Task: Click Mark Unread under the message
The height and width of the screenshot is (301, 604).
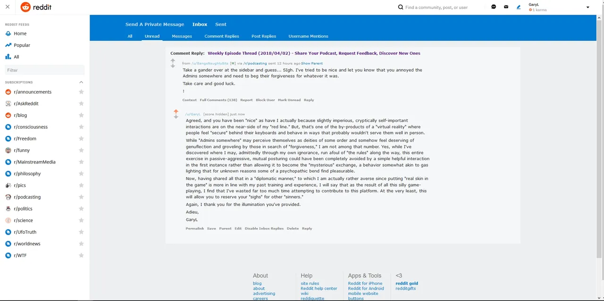Action: [289, 100]
